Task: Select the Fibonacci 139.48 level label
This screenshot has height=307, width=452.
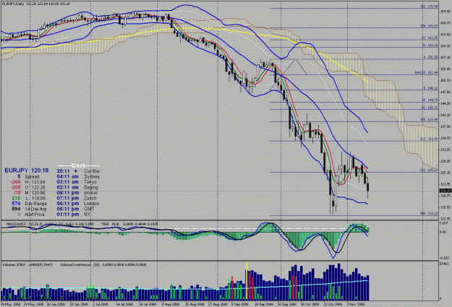Action: (429, 119)
